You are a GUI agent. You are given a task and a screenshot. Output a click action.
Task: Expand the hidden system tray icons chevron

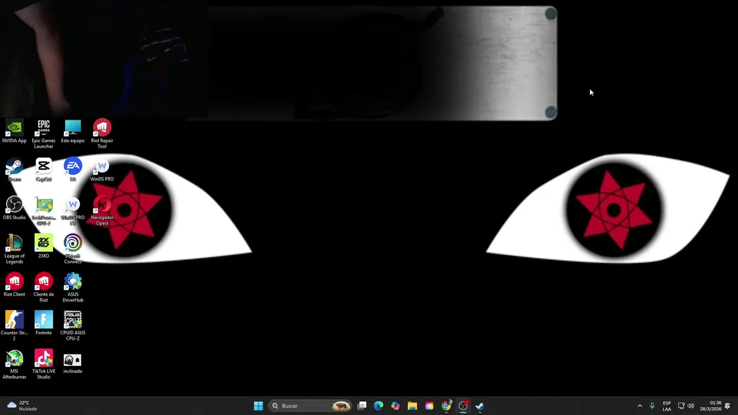639,406
